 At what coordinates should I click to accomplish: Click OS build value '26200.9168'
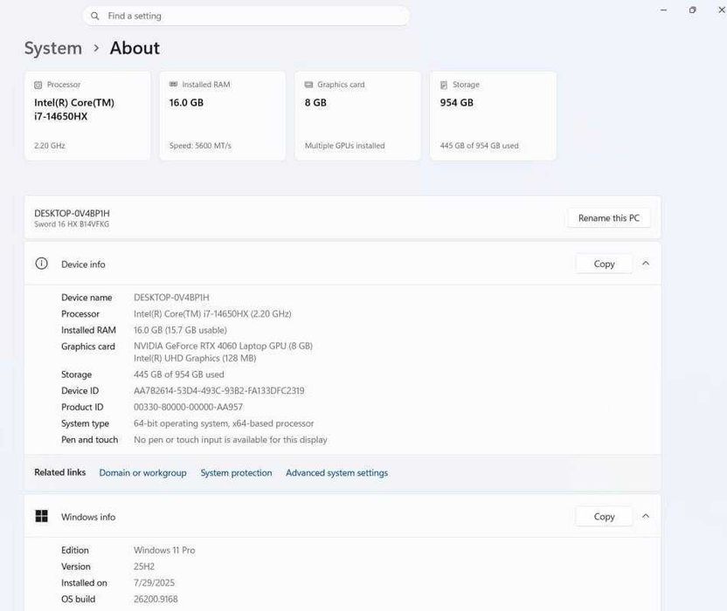pos(156,599)
